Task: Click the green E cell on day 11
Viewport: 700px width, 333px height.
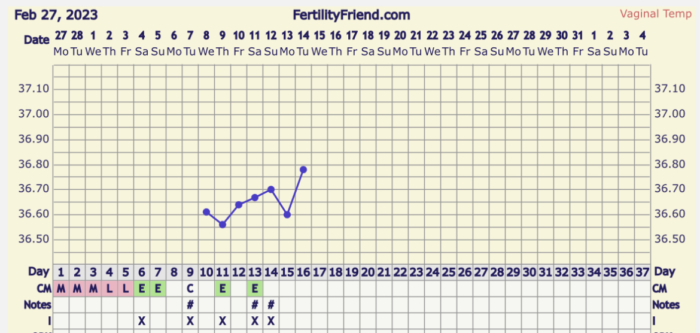Action: click(x=223, y=289)
